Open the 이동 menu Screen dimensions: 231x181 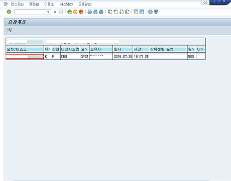tap(49, 4)
